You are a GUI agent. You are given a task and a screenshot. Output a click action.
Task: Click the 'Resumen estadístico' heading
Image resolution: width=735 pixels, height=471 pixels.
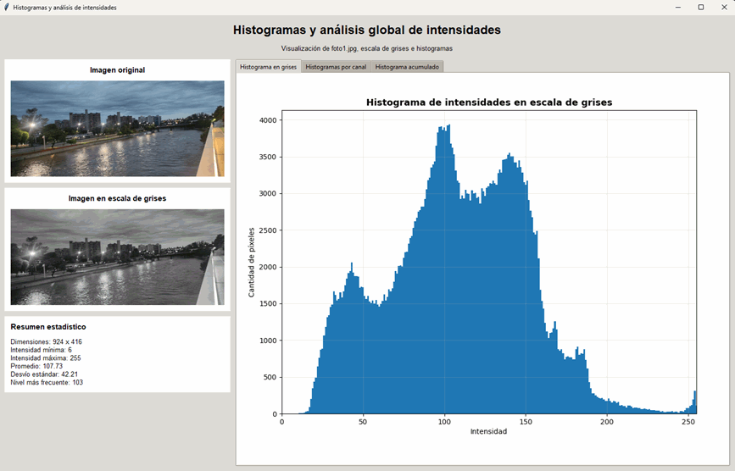click(48, 327)
